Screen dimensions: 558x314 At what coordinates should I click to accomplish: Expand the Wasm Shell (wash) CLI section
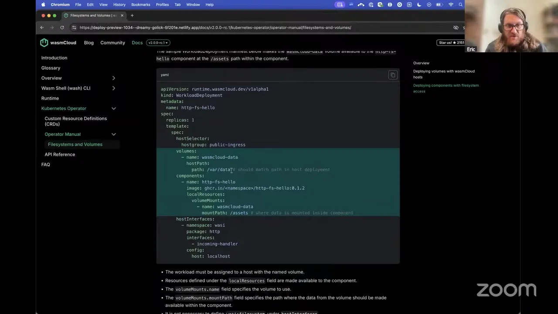(113, 88)
